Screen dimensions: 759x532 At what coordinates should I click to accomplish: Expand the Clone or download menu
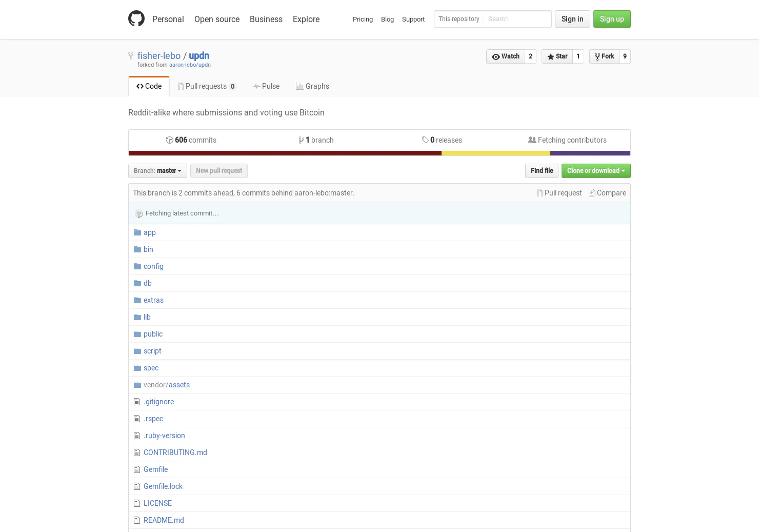pos(596,171)
